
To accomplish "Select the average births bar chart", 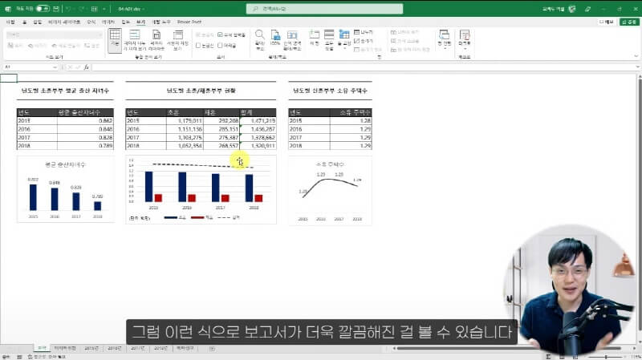I will (x=66, y=189).
